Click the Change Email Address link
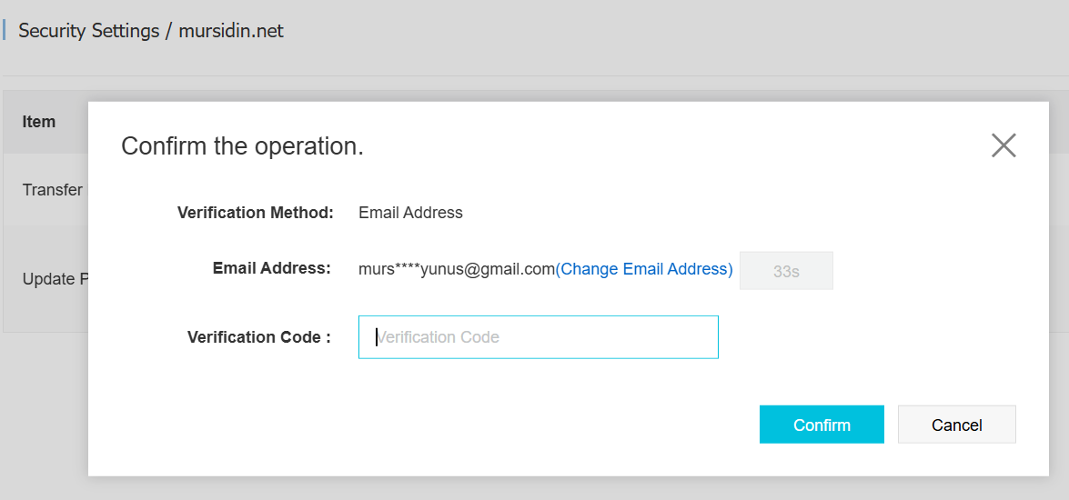Screen dimensions: 1069x500 click(644, 269)
